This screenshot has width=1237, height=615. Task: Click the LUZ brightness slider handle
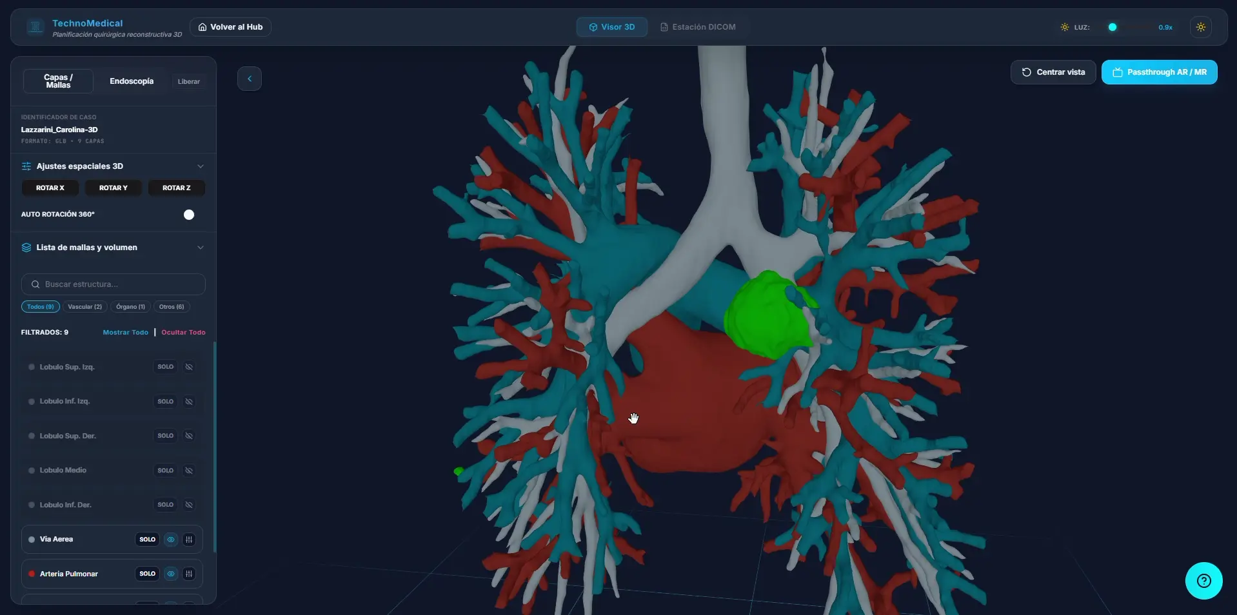1112,27
